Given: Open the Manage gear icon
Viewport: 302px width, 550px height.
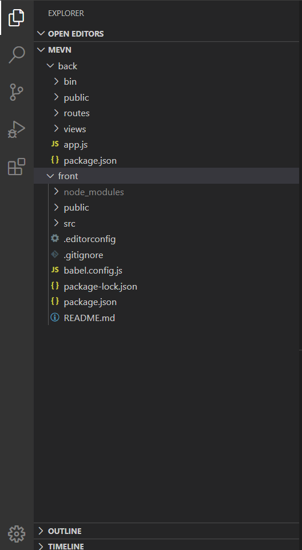Looking at the screenshot, I should (17, 534).
